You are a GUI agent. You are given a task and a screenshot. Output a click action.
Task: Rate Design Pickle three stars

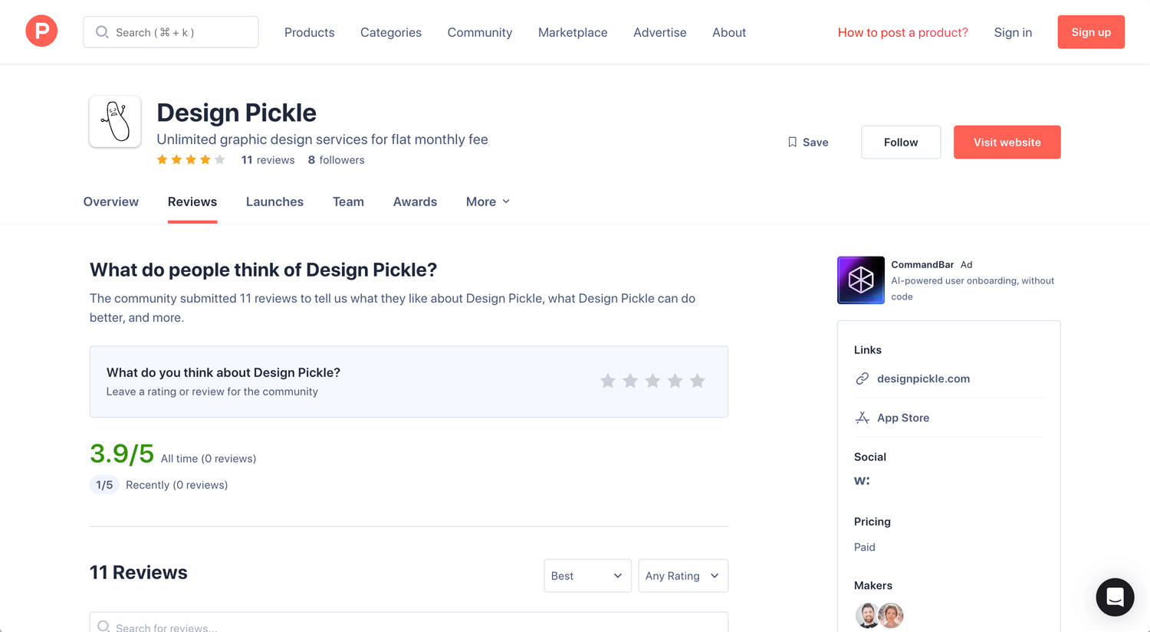[x=652, y=381]
